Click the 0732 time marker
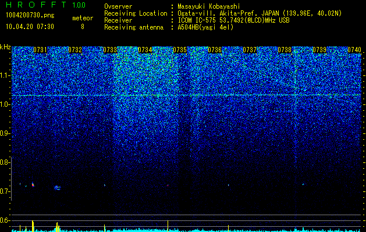The width and height of the screenshot is (366, 232). [x=75, y=50]
